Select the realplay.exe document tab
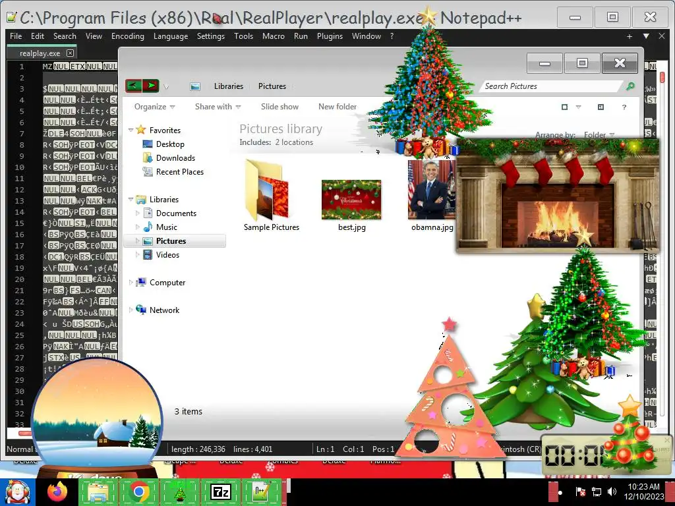 click(x=40, y=53)
